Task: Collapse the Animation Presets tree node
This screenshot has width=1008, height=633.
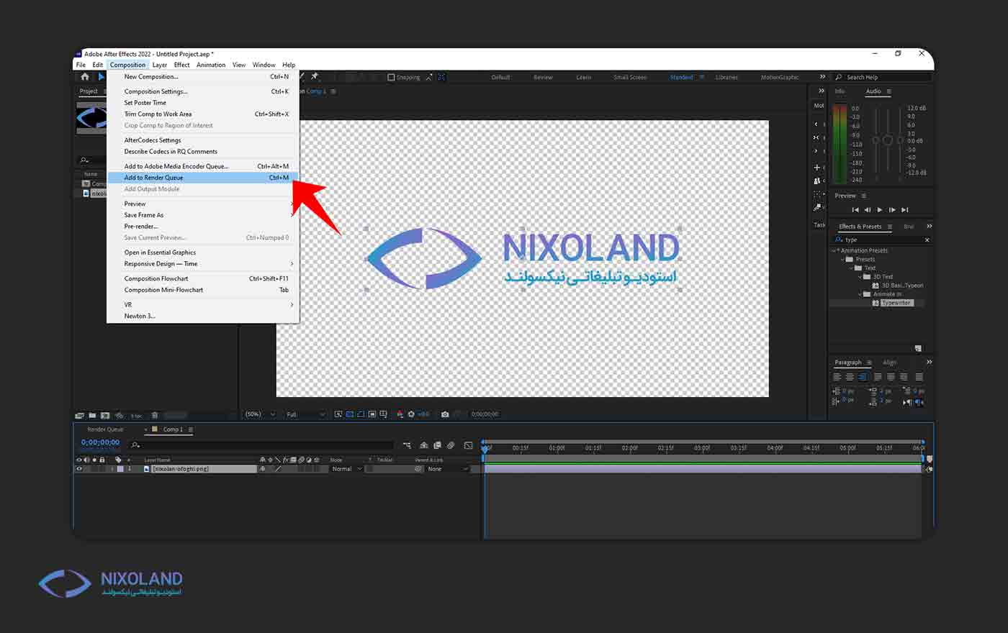Action: (834, 251)
